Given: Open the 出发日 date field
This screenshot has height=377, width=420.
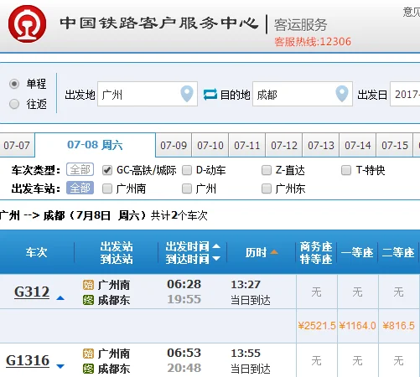Looking at the screenshot, I should [405, 94].
